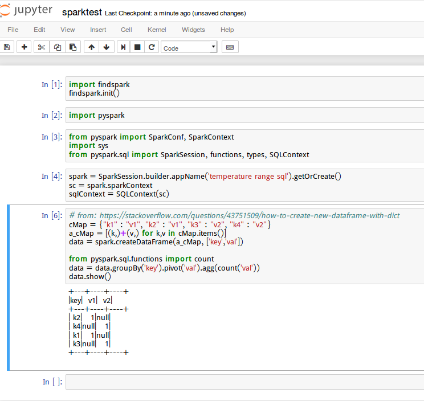
Task: Select the cell importing SparkConf and SparkContext
Action: (244, 146)
